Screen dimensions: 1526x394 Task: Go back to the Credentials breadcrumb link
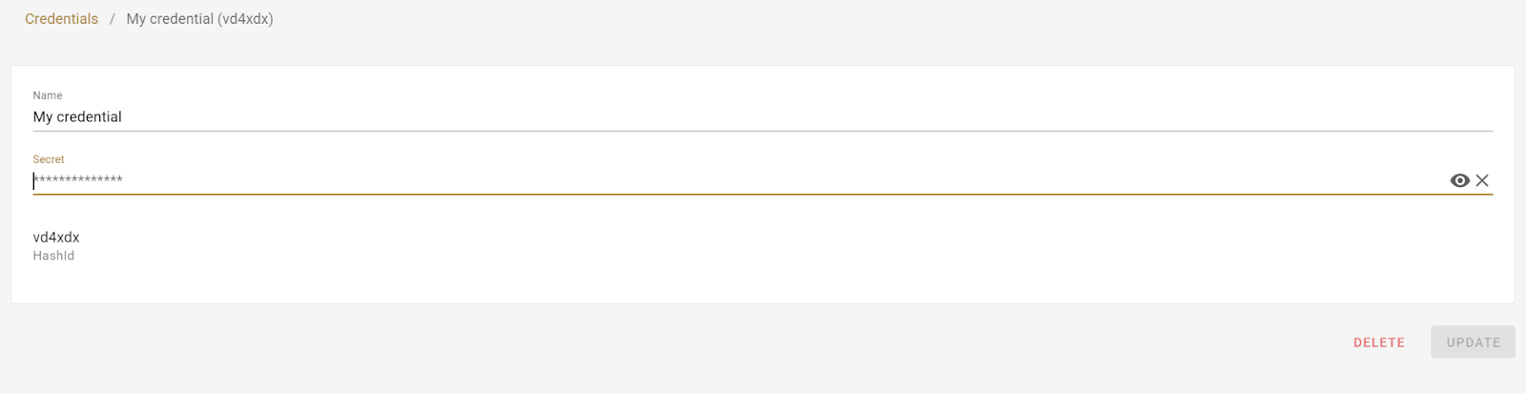click(x=61, y=19)
